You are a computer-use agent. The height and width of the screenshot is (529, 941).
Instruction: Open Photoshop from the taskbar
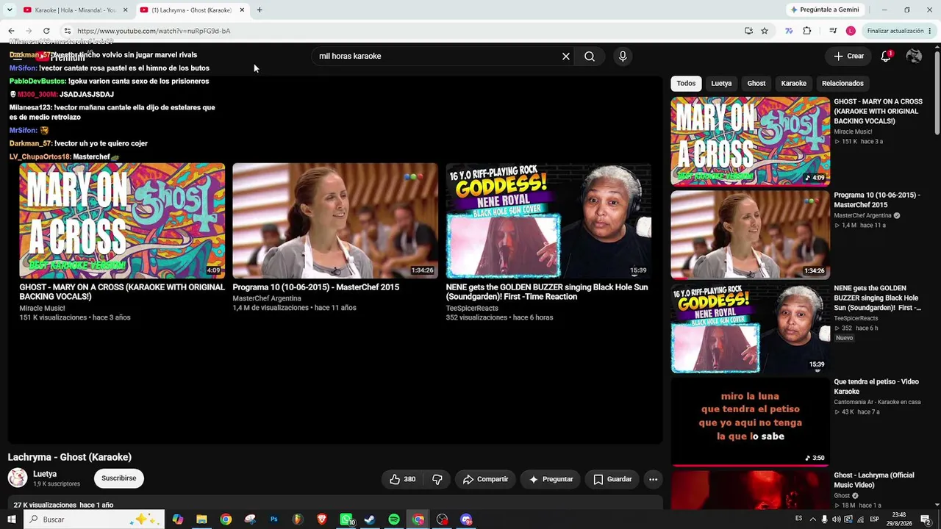coord(273,519)
